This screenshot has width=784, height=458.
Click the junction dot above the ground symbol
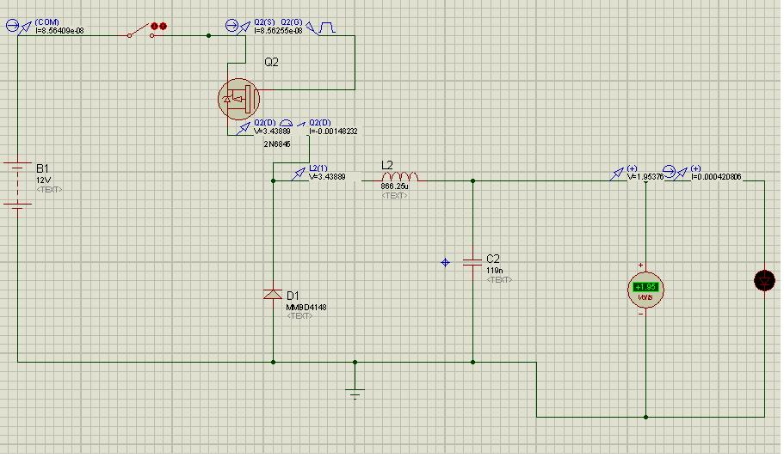tap(355, 362)
